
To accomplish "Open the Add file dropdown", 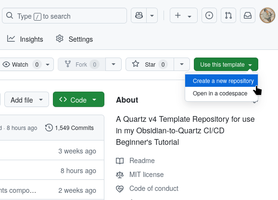I will click(26, 100).
